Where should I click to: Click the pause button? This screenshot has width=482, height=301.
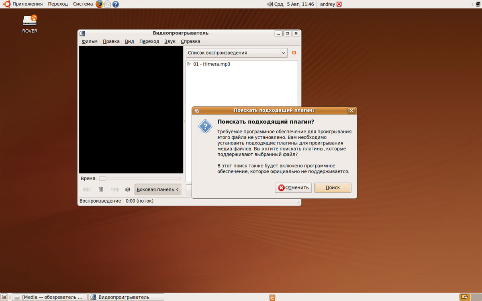[x=101, y=189]
